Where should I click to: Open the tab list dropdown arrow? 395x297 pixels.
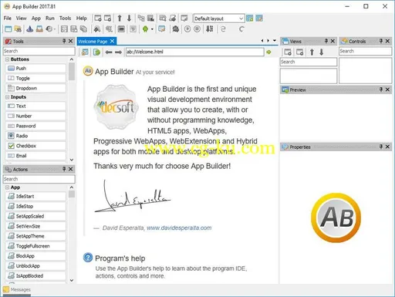(x=275, y=41)
